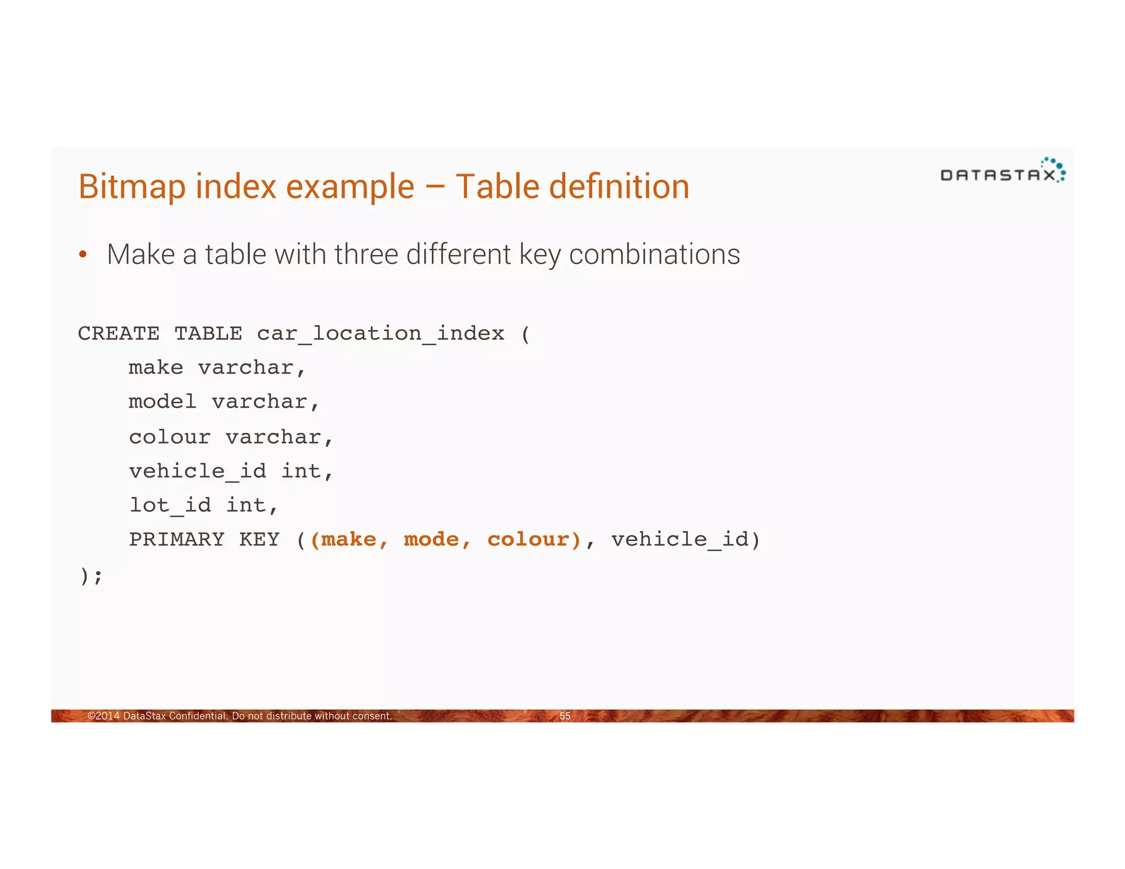
Task: Select the slide title 'Bitmap index example – Table definition'
Action: point(384,187)
